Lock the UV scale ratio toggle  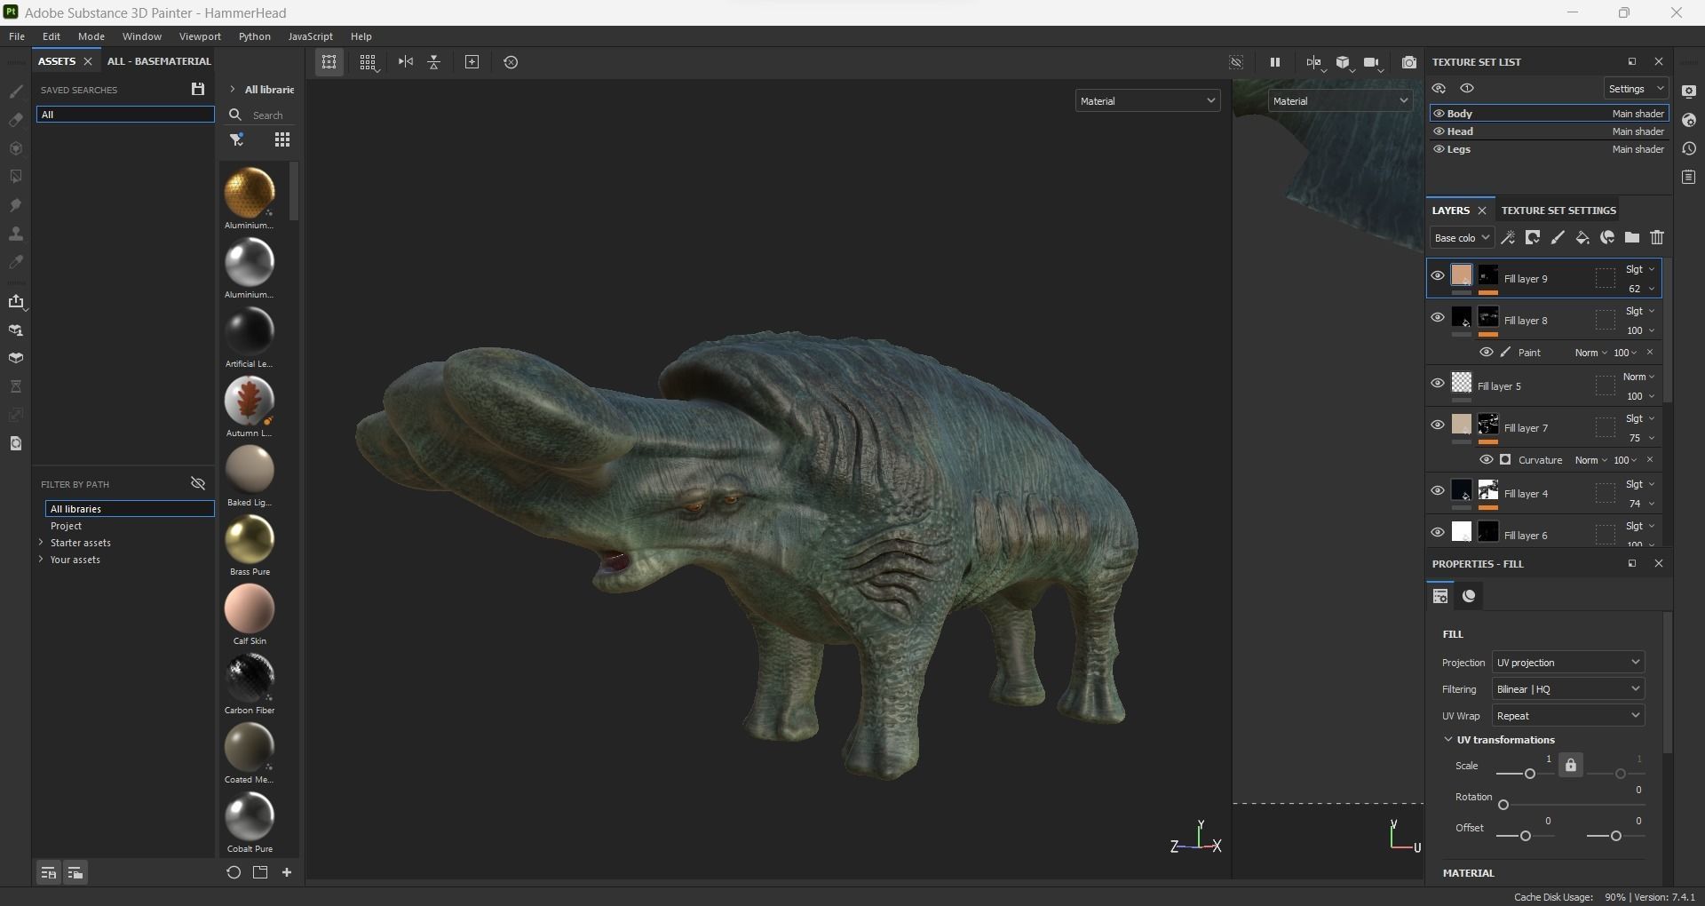[1571, 765]
